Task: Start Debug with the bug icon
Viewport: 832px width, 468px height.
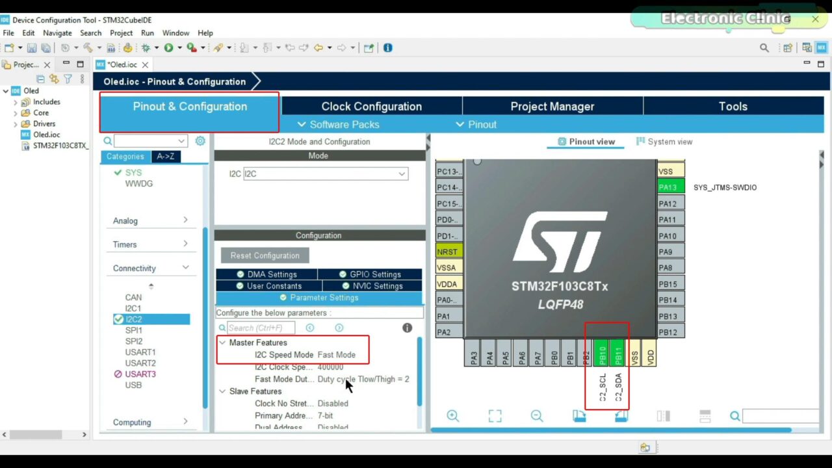Action: (x=146, y=48)
